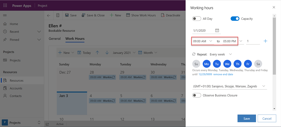Click the capacity input field

click(x=253, y=41)
